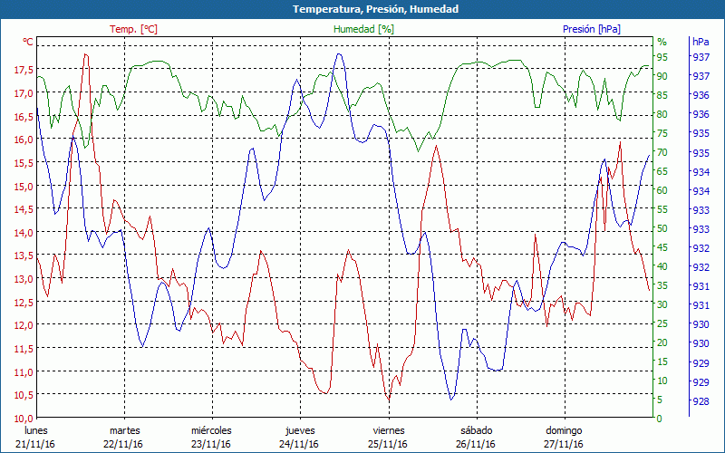This screenshot has width=725, height=453.
Task: Pick the domingo 27/11/16 date label
Action: [564, 437]
